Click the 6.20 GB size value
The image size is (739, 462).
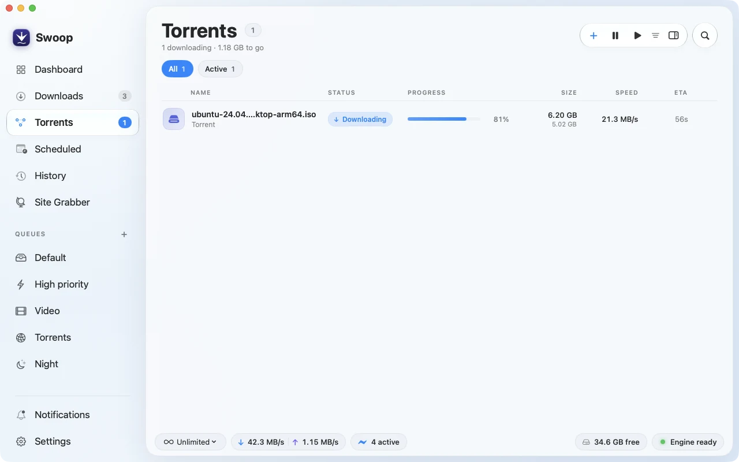562,115
